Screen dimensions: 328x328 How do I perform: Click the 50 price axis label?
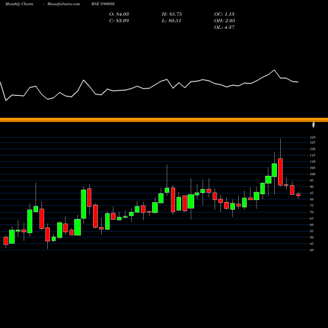click(312, 237)
